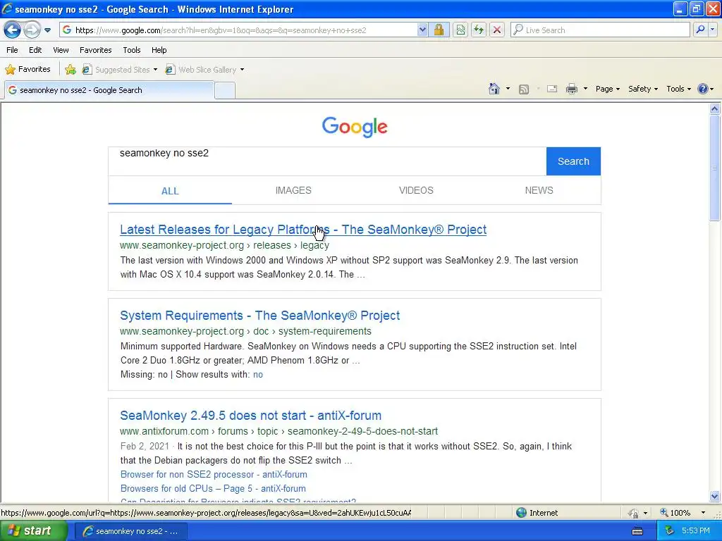Open the File menu
Viewport: 722px width, 541px height.
(x=13, y=50)
